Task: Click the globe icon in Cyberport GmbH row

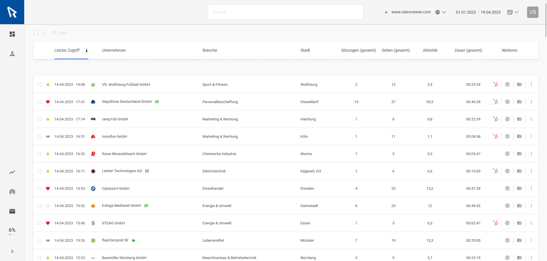Action: [x=507, y=188]
